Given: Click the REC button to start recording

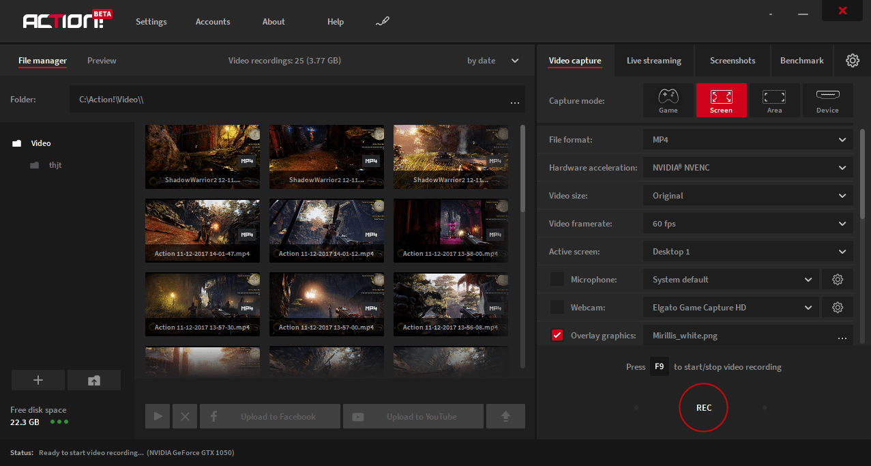Looking at the screenshot, I should 703,407.
